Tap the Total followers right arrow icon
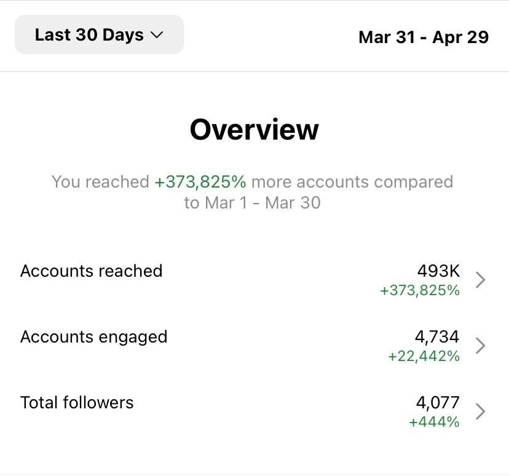 [481, 411]
